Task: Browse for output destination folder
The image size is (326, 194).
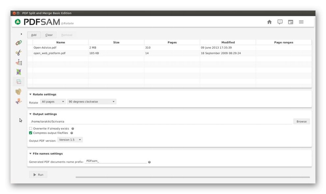Action: (301, 122)
